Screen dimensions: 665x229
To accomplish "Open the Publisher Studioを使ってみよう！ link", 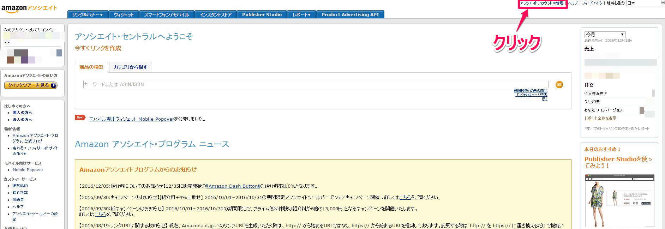I will pos(618,162).
